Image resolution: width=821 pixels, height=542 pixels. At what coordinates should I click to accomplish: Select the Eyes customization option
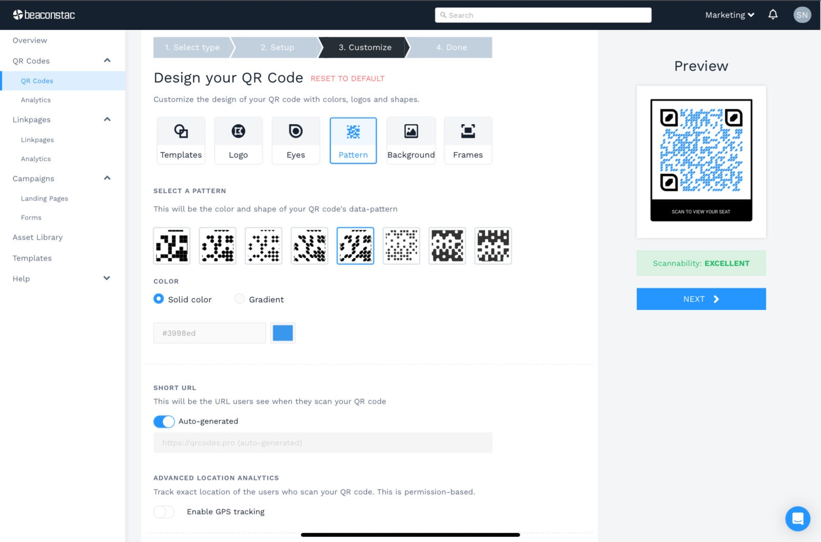point(296,140)
